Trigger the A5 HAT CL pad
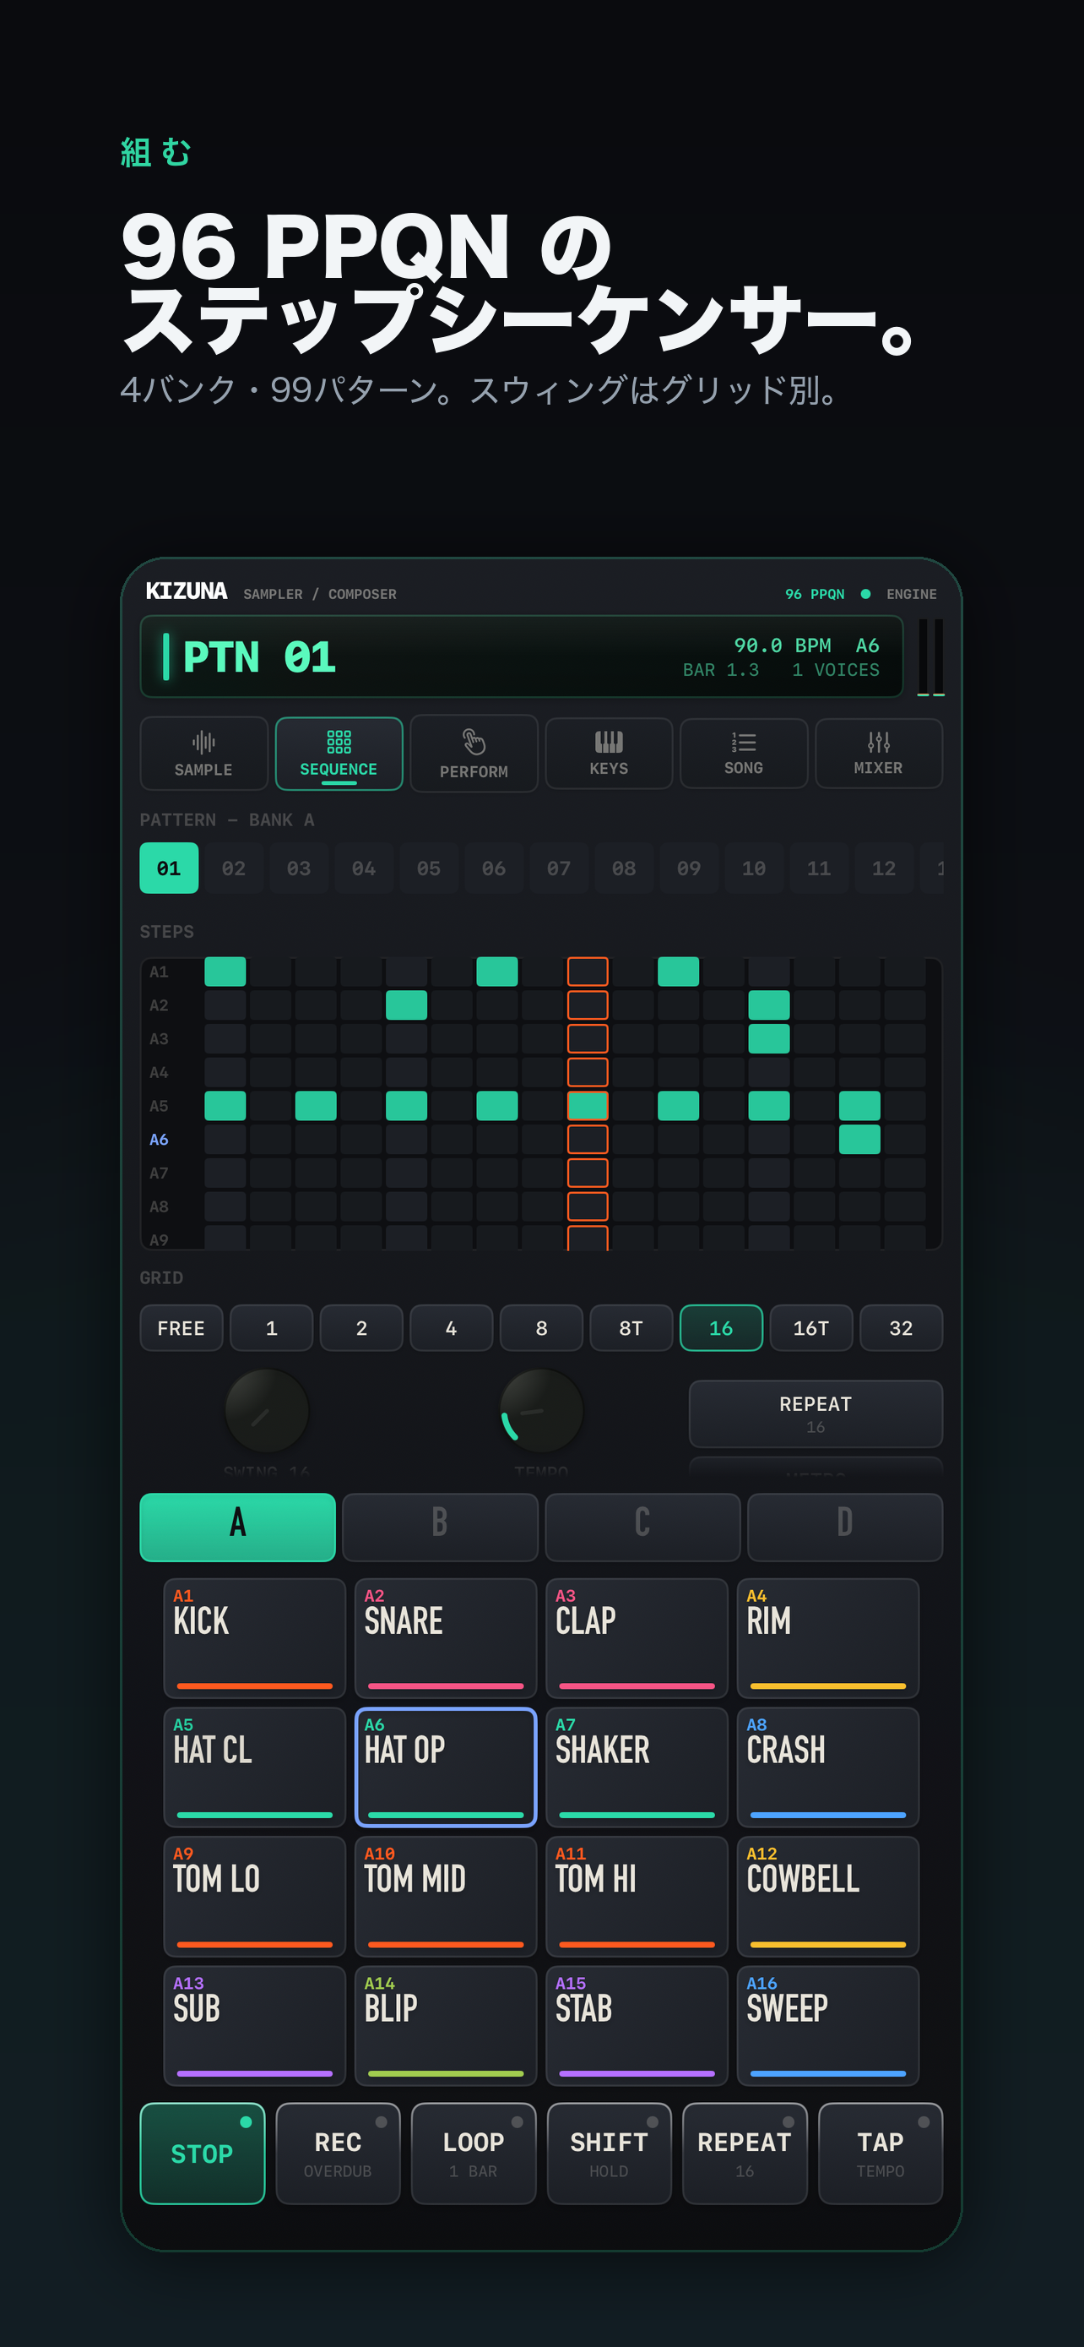Viewport: 1084px width, 2347px height. click(x=255, y=1767)
